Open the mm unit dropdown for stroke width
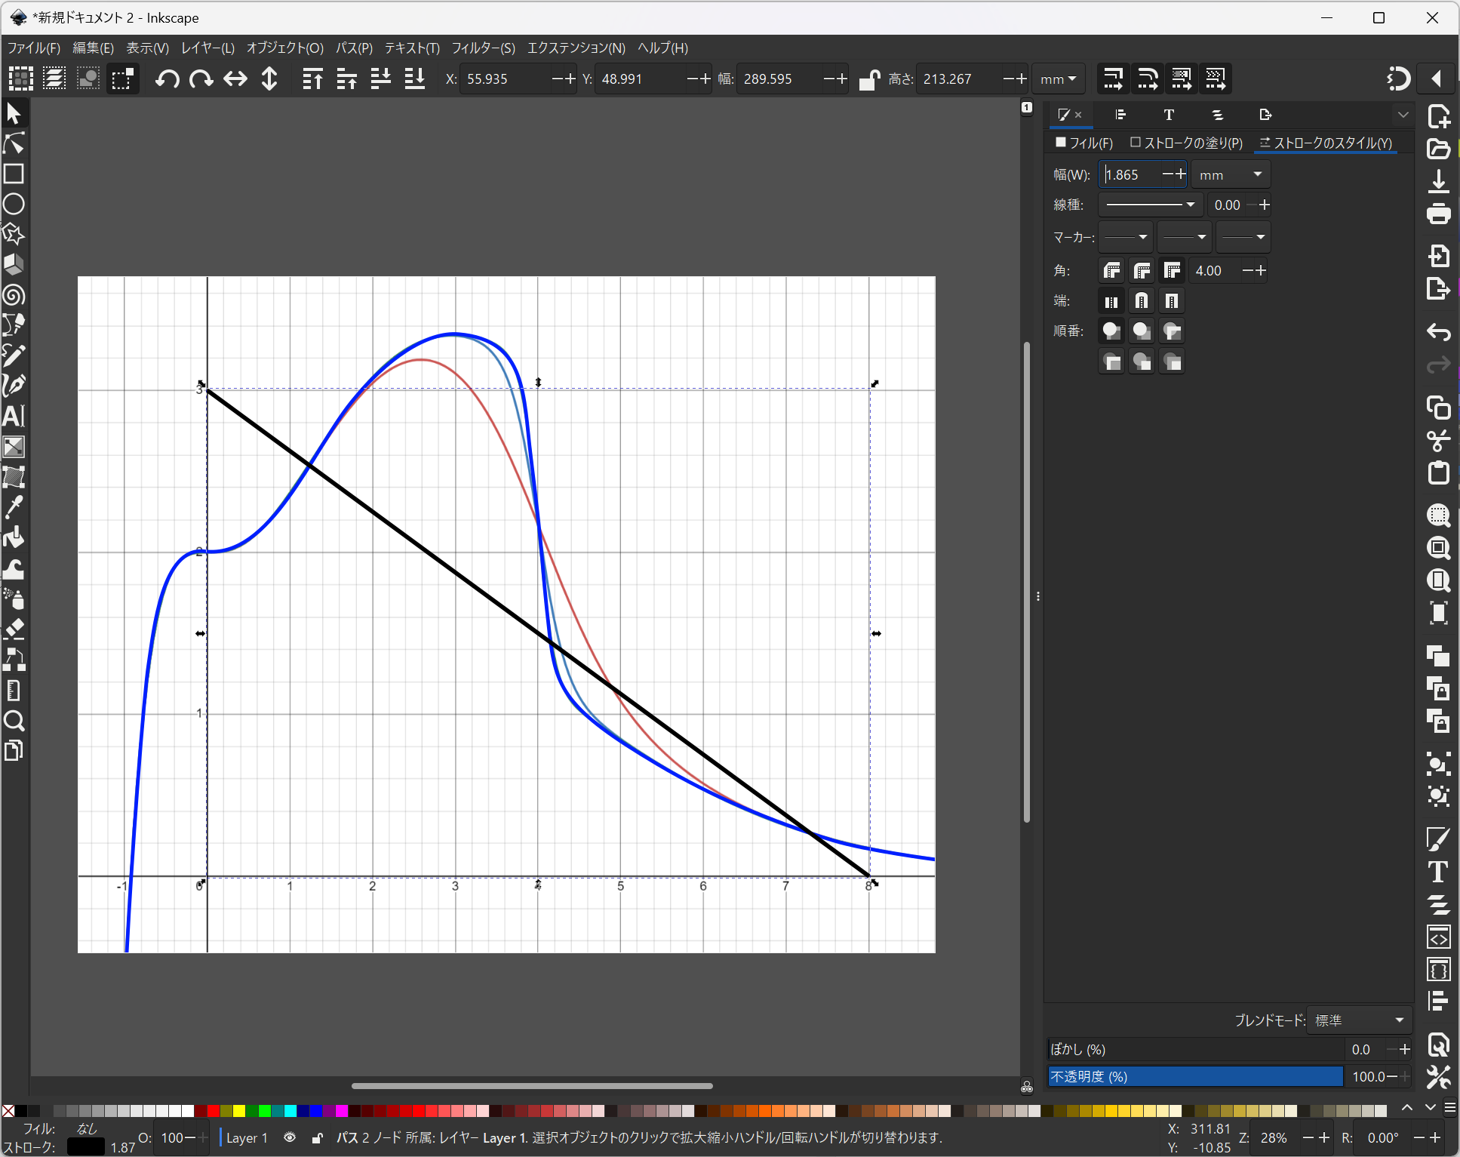The height and width of the screenshot is (1157, 1460). click(x=1230, y=174)
